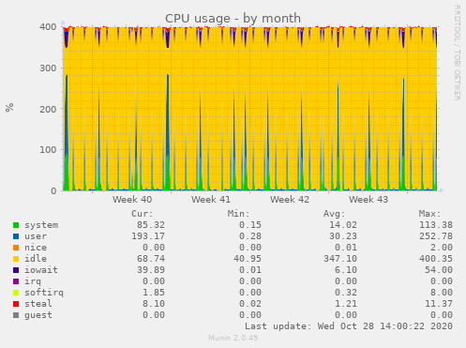This screenshot has height=348, width=466.
Task: Click iowait average value 6.10
Action: coord(346,270)
